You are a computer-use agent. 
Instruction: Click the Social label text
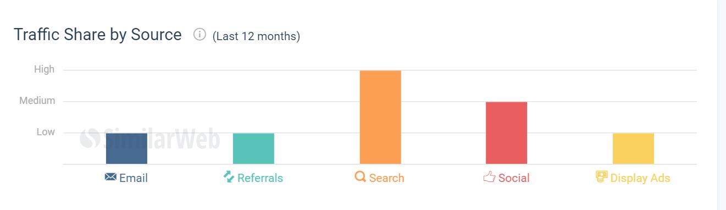click(x=514, y=178)
